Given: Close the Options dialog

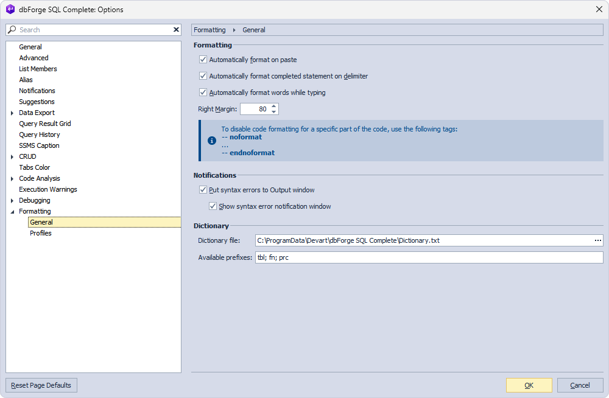Looking at the screenshot, I should [599, 9].
